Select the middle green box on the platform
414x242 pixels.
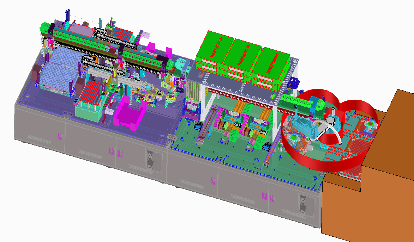pyautogui.click(x=241, y=61)
